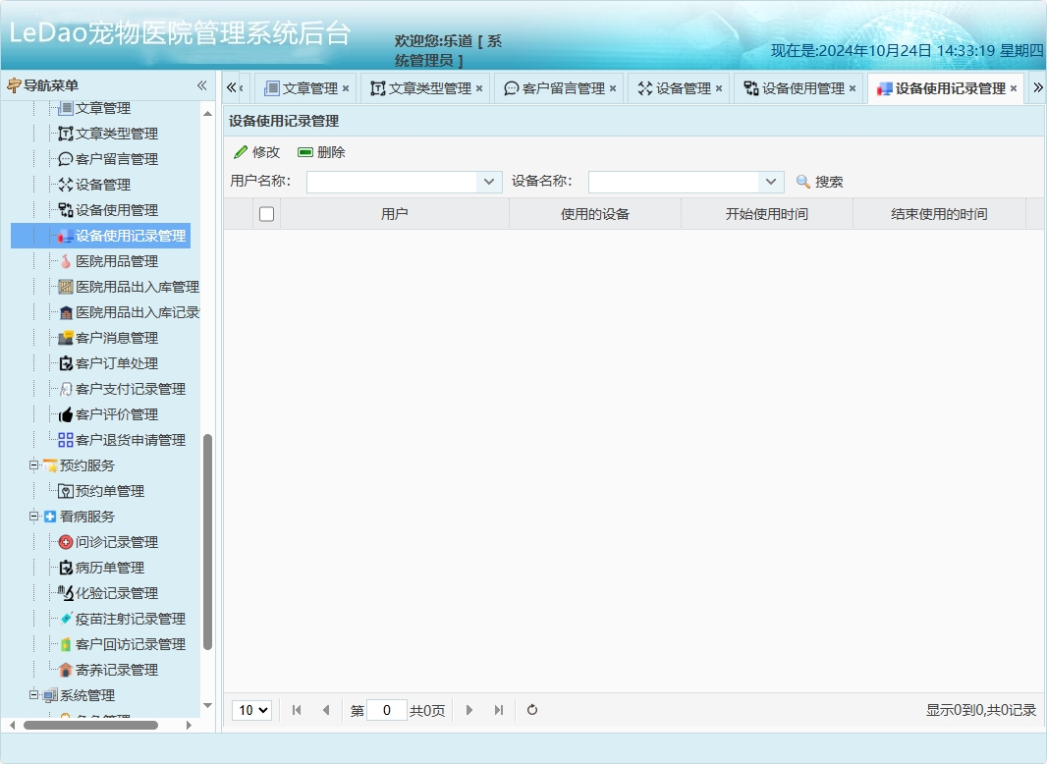1047x764 pixels.
Task: Click the next page arrow button
Action: [469, 710]
